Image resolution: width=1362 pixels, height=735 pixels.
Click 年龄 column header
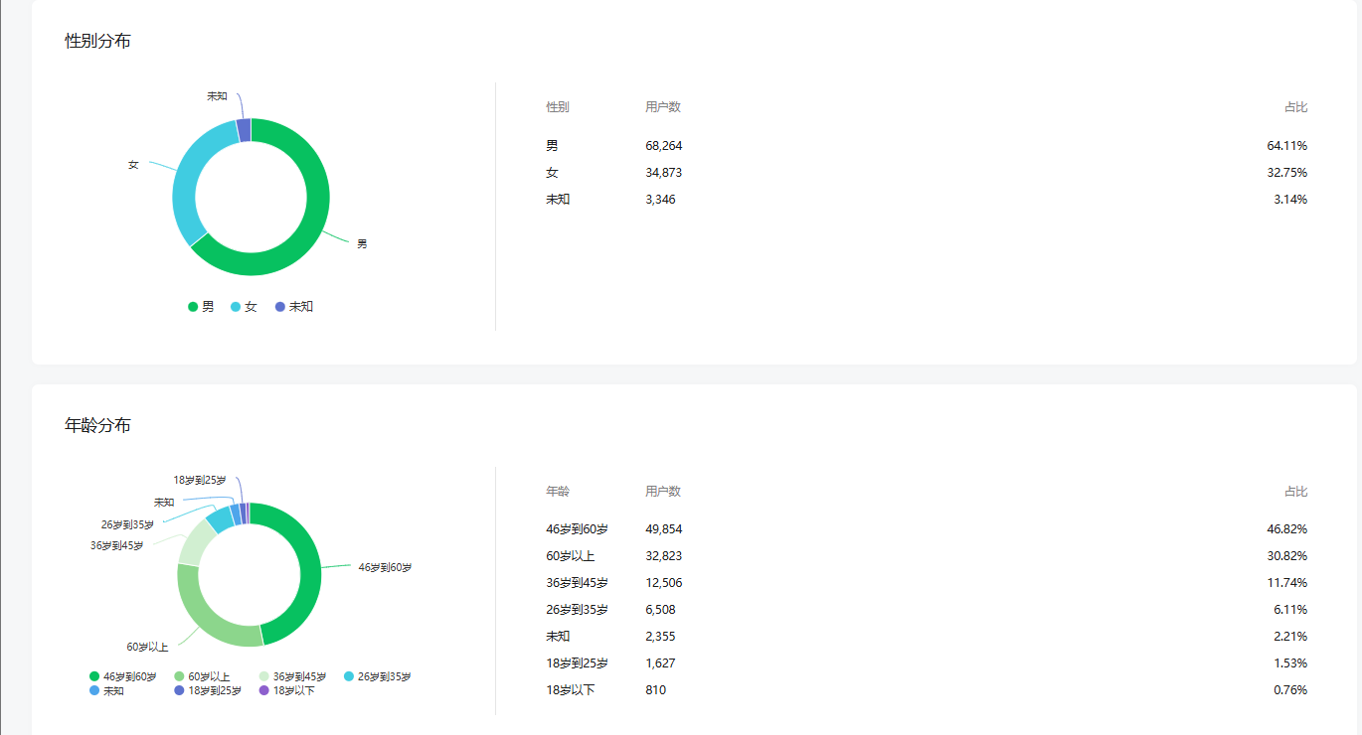558,492
